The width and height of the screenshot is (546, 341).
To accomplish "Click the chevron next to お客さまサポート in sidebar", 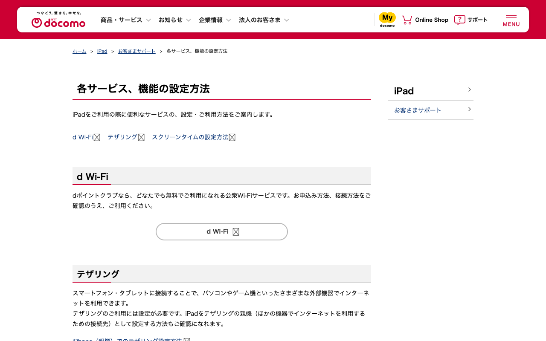I will [469, 109].
